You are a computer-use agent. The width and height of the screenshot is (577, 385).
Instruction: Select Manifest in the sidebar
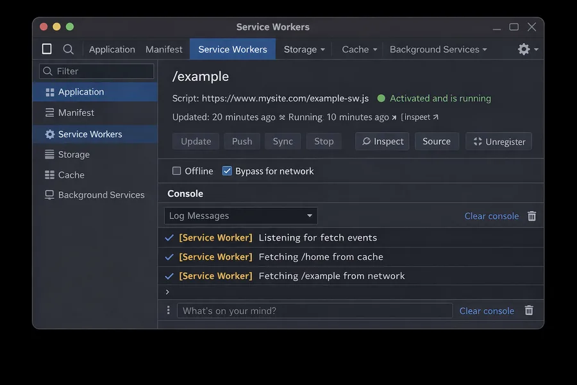(x=96, y=113)
